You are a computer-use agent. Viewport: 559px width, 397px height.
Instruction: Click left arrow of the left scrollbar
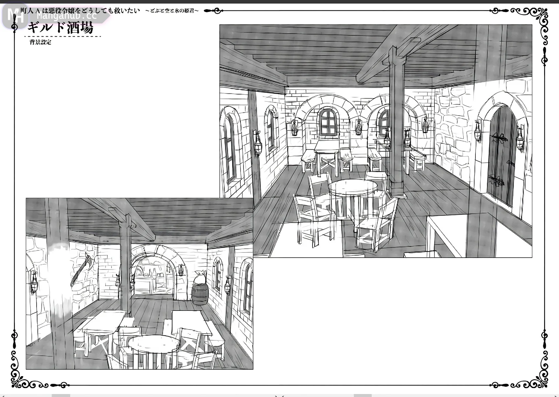[2, 395]
